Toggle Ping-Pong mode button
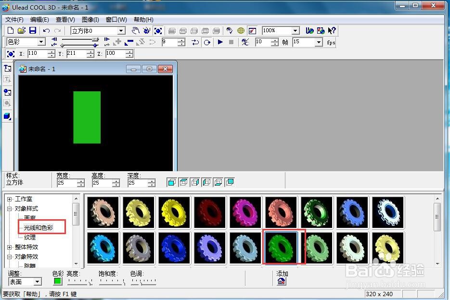This screenshot has width=450, height=300. pos(195,42)
